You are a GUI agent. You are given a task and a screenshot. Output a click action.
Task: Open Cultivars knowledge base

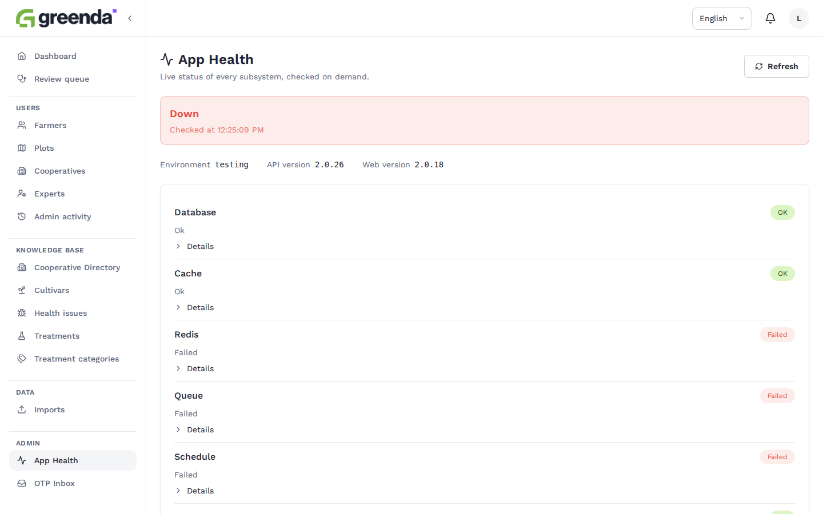point(73,290)
